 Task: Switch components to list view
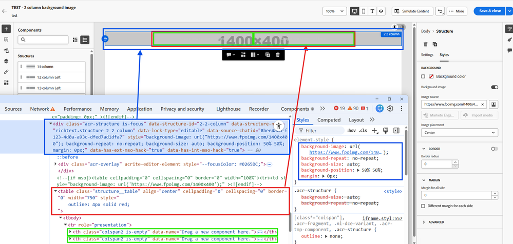pyautogui.click(x=85, y=40)
